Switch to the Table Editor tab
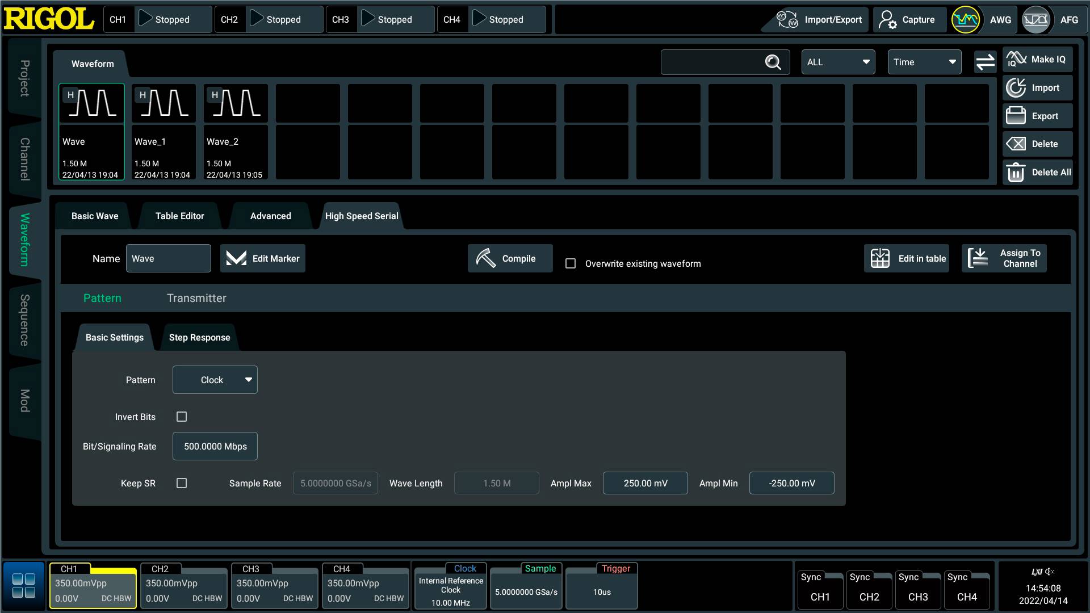Viewport: 1090px width, 613px height. (x=179, y=216)
